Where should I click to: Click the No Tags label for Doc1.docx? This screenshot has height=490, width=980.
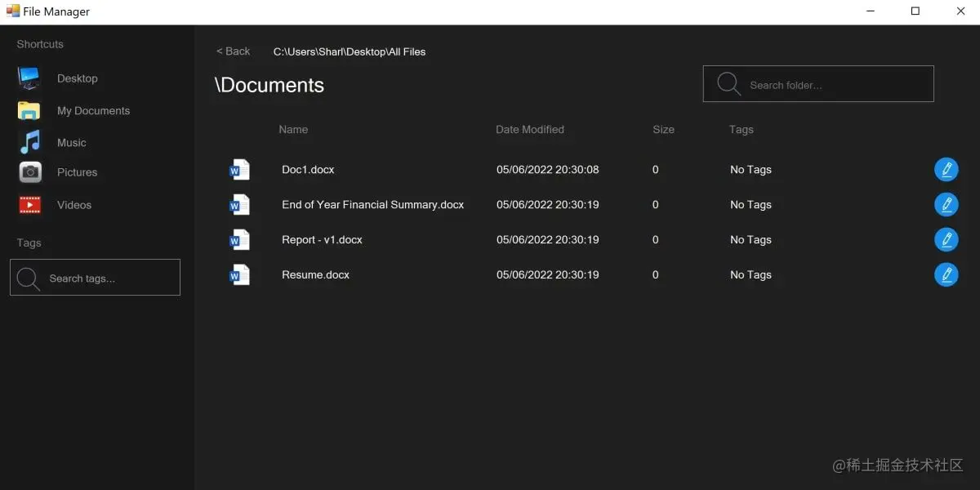(x=751, y=169)
